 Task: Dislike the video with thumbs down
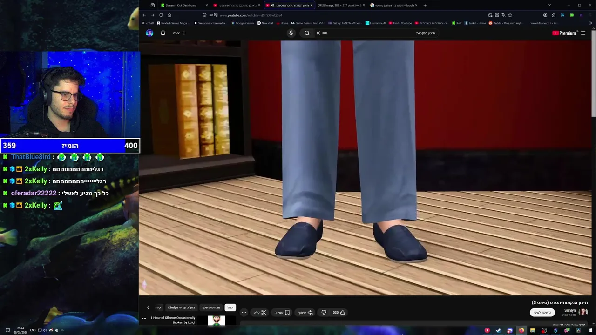[x=324, y=313]
